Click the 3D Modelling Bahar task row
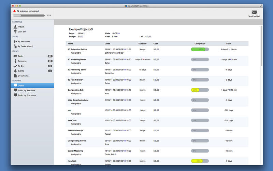 tap(157, 61)
